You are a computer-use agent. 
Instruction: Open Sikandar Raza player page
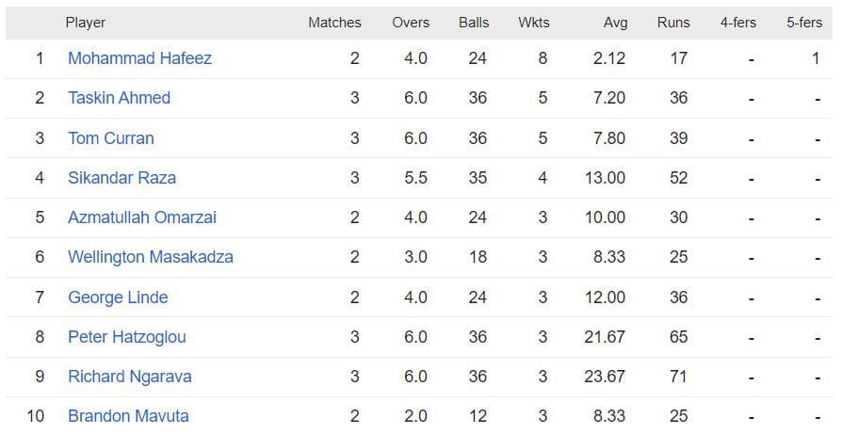click(x=121, y=178)
